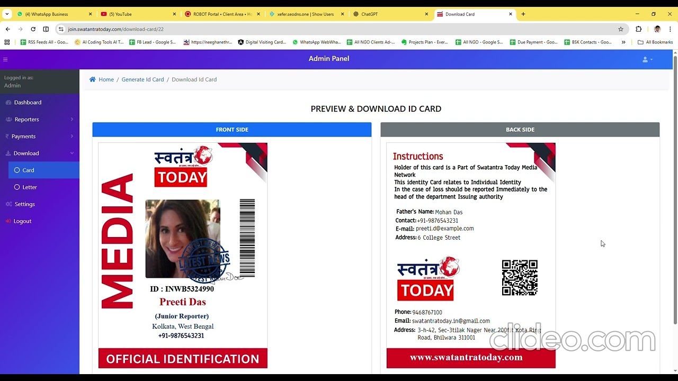The image size is (678, 381).
Task: Select the Card submenu item
Action: (x=44, y=170)
